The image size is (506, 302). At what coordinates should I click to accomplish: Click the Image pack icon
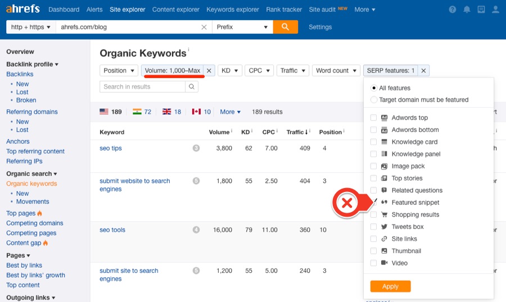point(384,166)
